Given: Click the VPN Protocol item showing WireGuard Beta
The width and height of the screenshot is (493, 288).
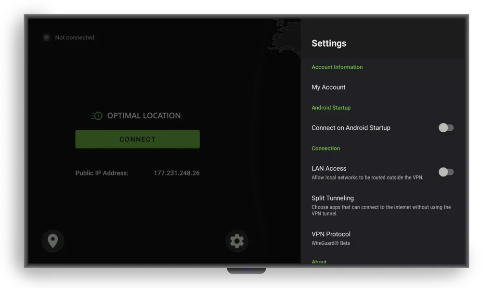Looking at the screenshot, I should click(x=331, y=237).
